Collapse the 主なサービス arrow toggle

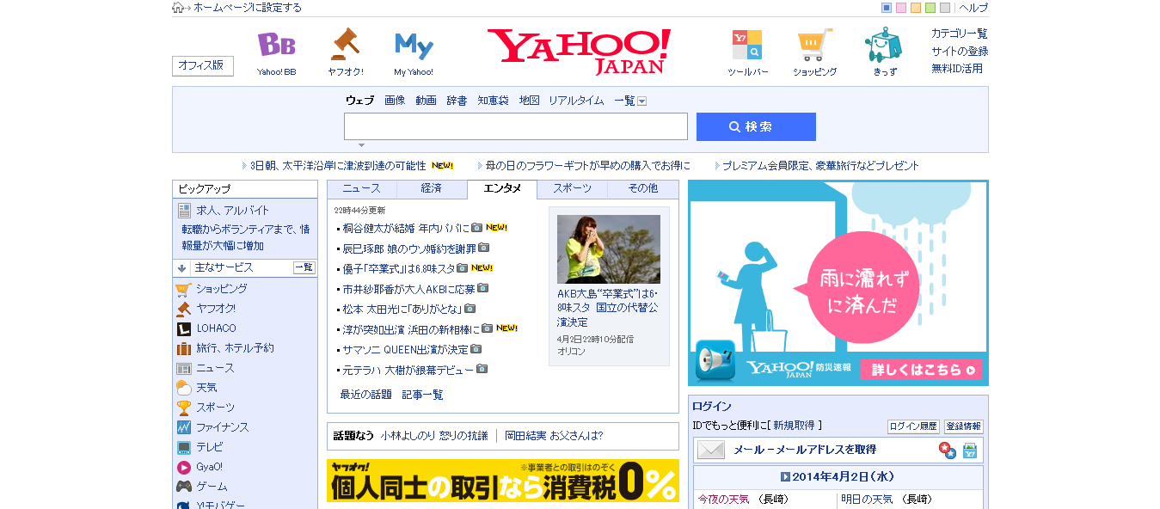[x=182, y=268]
